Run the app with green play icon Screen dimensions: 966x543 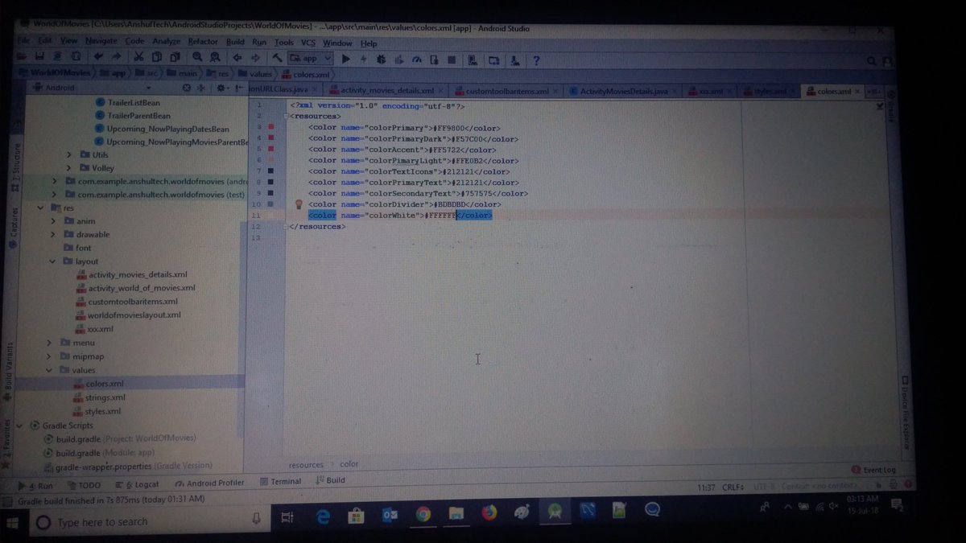tap(346, 59)
